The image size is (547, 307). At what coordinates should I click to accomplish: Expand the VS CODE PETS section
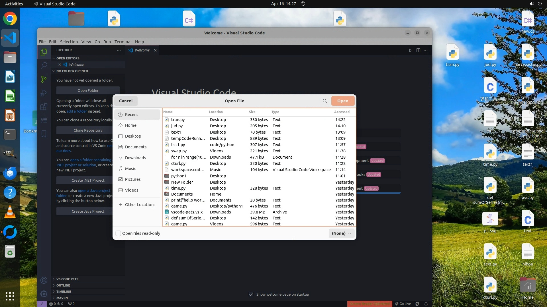(67, 279)
